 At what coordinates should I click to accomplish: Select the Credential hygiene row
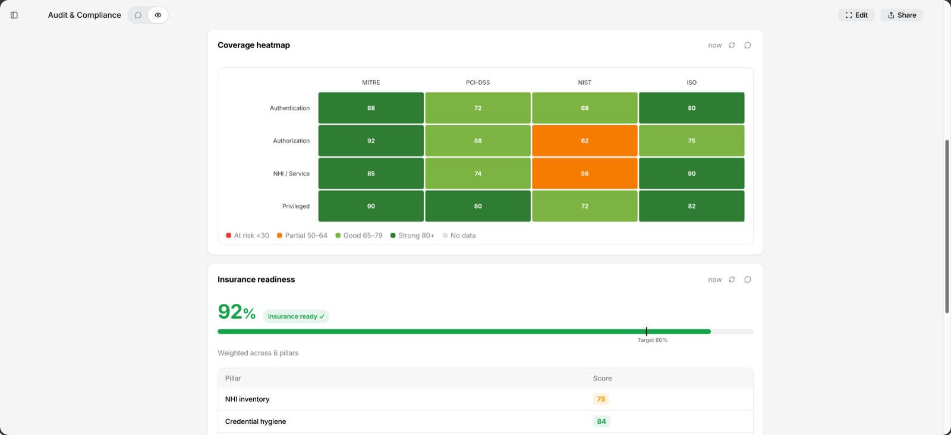(486, 421)
